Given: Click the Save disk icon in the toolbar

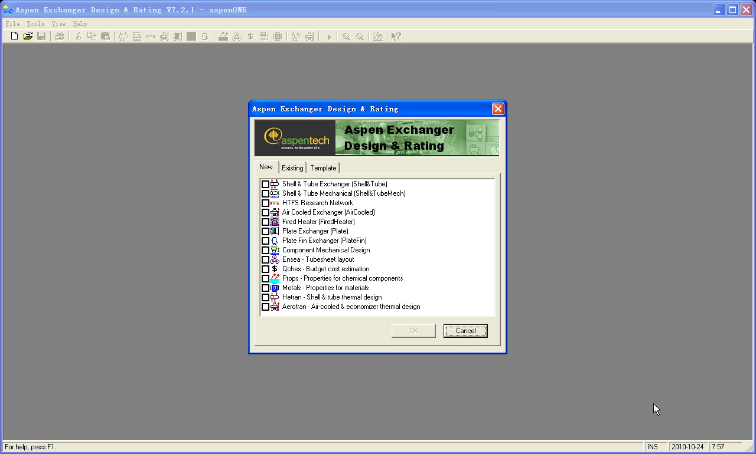Looking at the screenshot, I should (41, 37).
